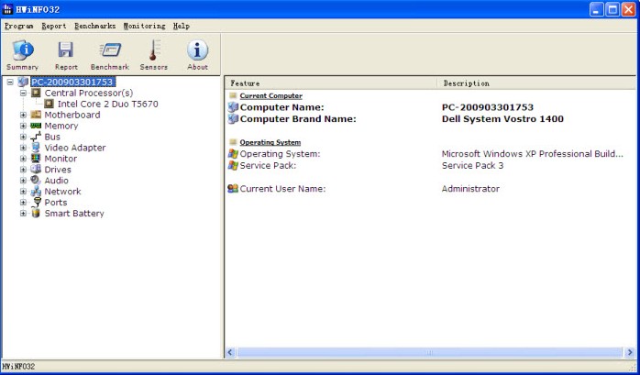
Task: Expand the Network tree node
Action: [24, 192]
